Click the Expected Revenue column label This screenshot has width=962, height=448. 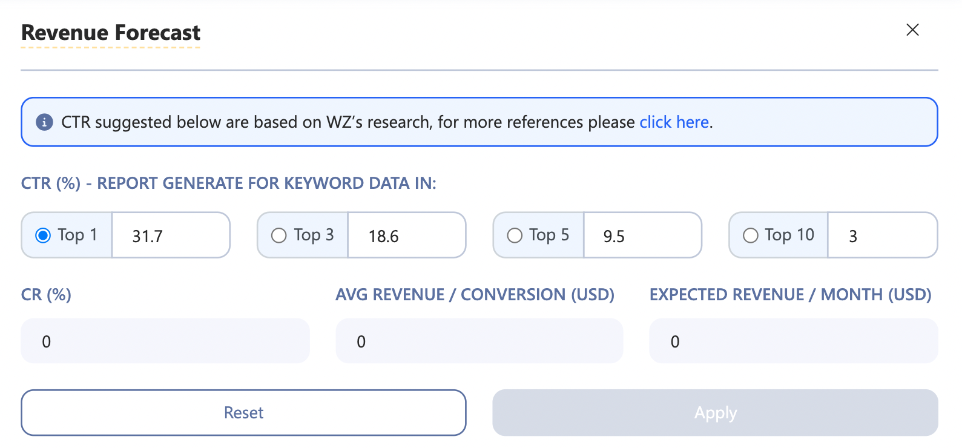pyautogui.click(x=790, y=294)
